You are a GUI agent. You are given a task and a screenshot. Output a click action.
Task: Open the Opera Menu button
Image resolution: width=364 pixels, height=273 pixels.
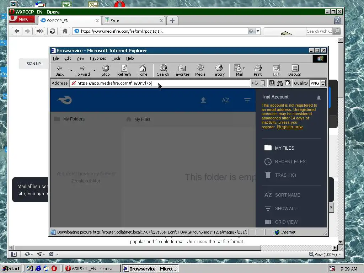pos(22,19)
